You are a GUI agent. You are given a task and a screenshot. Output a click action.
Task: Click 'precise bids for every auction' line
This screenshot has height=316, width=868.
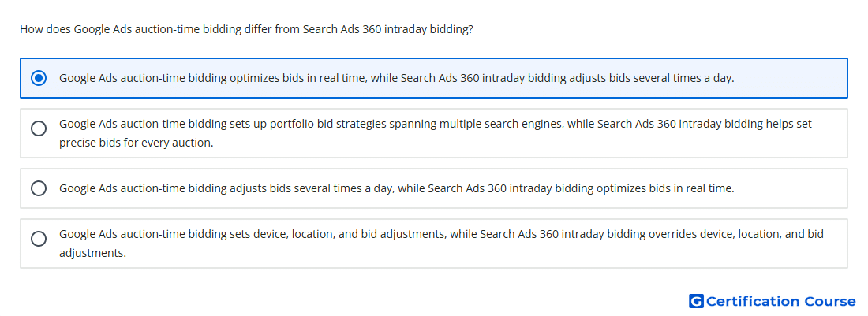click(x=137, y=143)
